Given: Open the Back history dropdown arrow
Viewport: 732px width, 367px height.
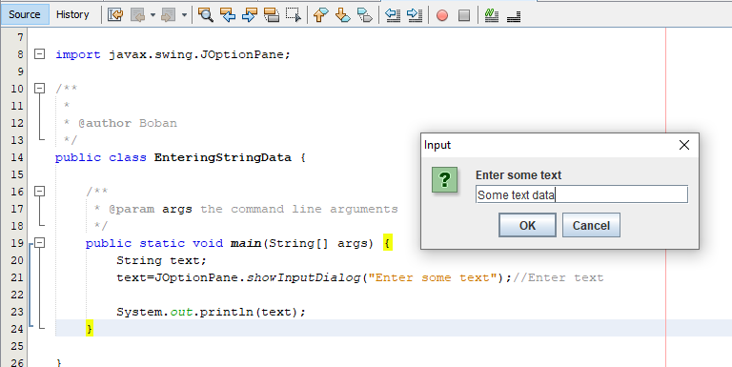Looking at the screenshot, I should 152,15.
